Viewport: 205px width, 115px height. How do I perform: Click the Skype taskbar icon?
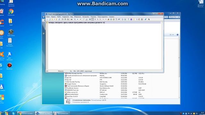pos(13,113)
